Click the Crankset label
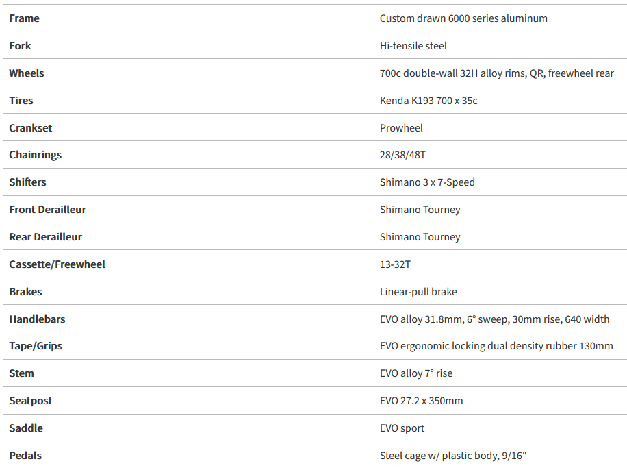This screenshot has width=627, height=470. 30,128
